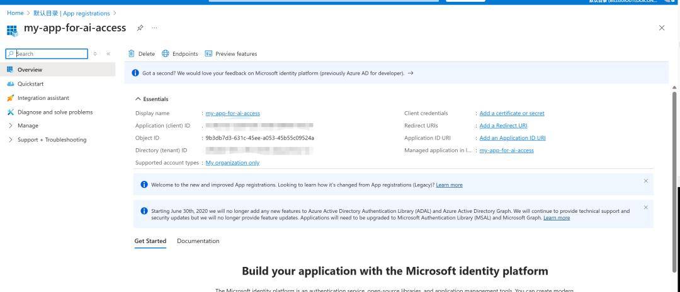Screen dimensions: 680x292
Task: Open the Endpoints toolbar button
Action: (180, 53)
